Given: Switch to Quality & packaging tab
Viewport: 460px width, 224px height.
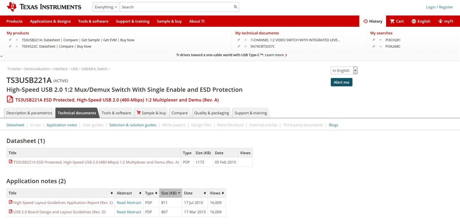Looking at the screenshot, I should pyautogui.click(x=212, y=113).
